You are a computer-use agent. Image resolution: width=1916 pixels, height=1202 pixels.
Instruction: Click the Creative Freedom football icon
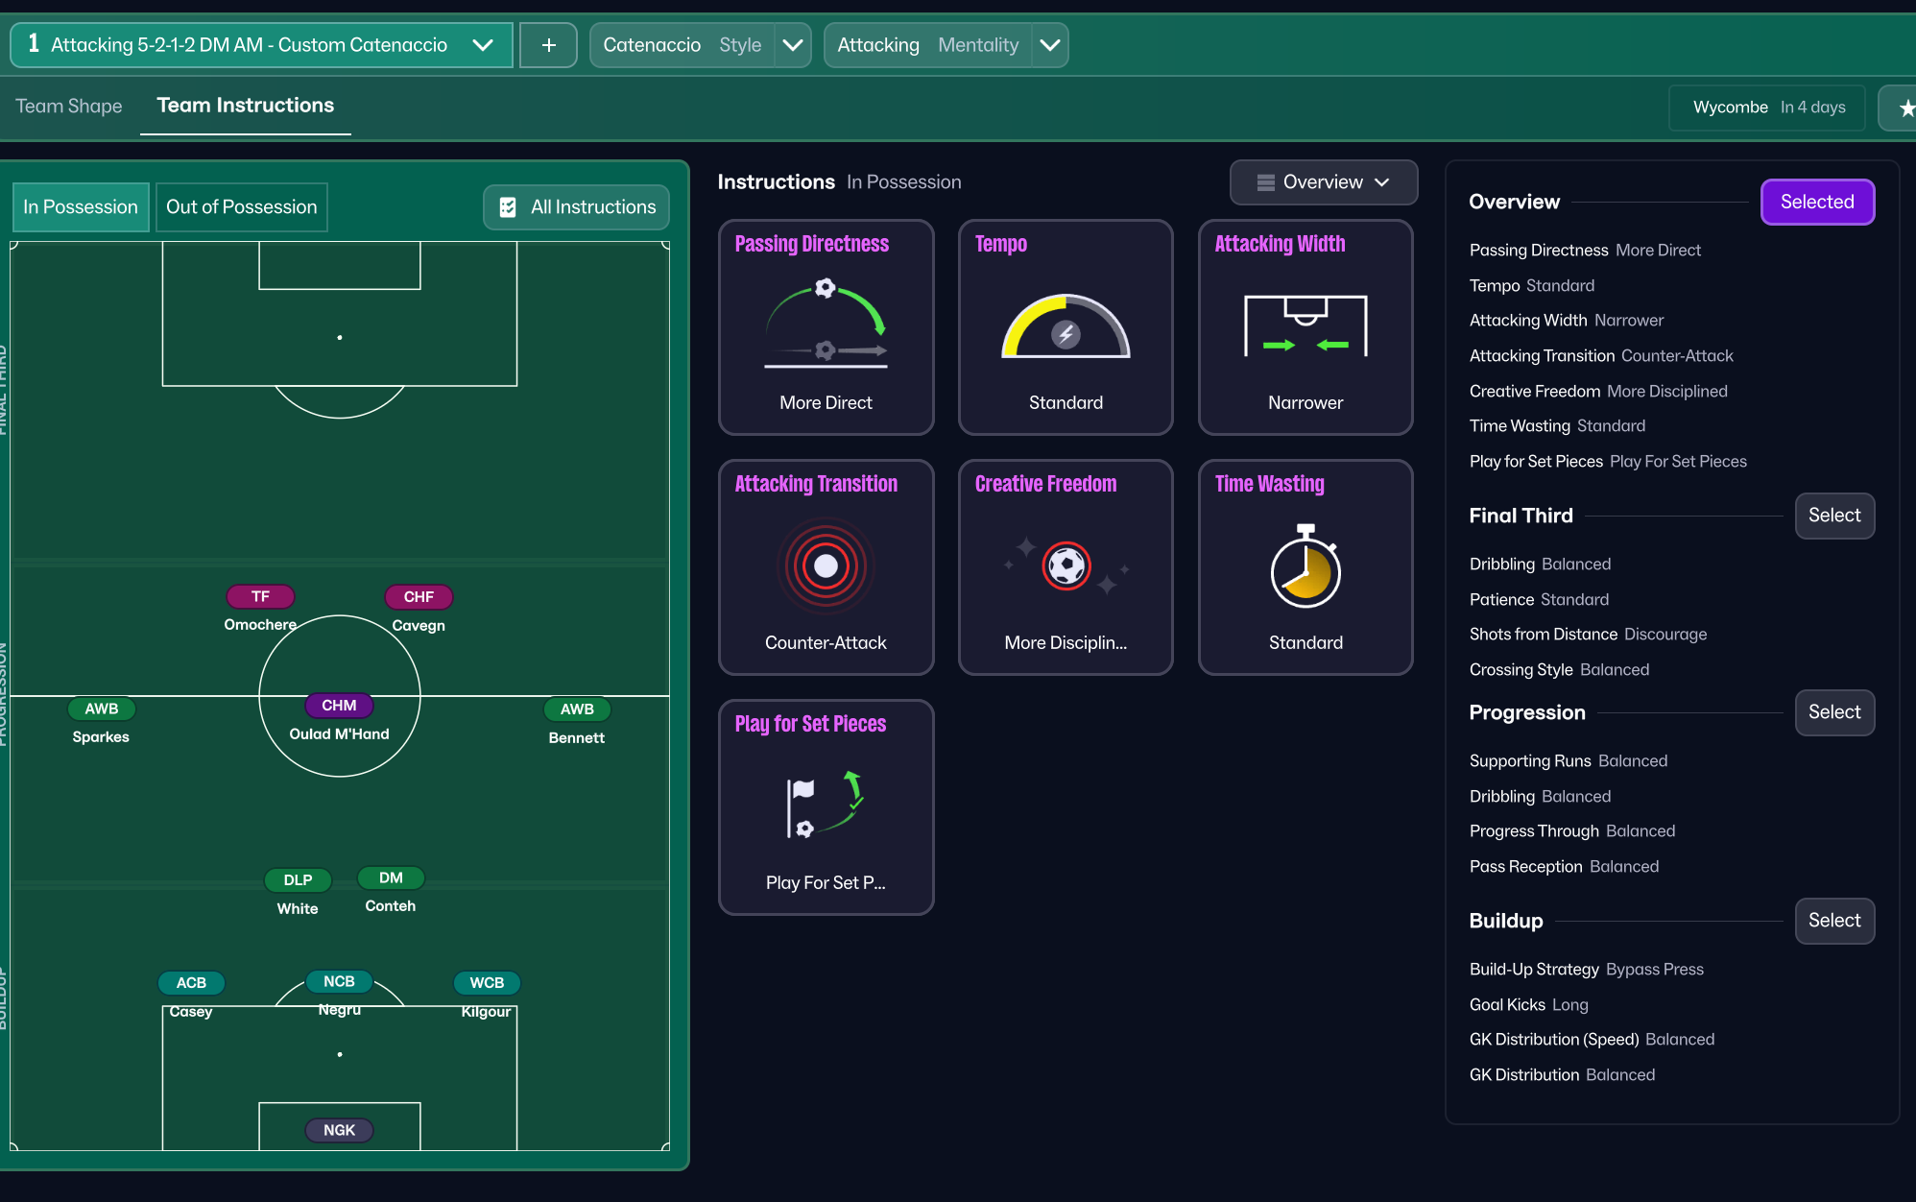1065,566
